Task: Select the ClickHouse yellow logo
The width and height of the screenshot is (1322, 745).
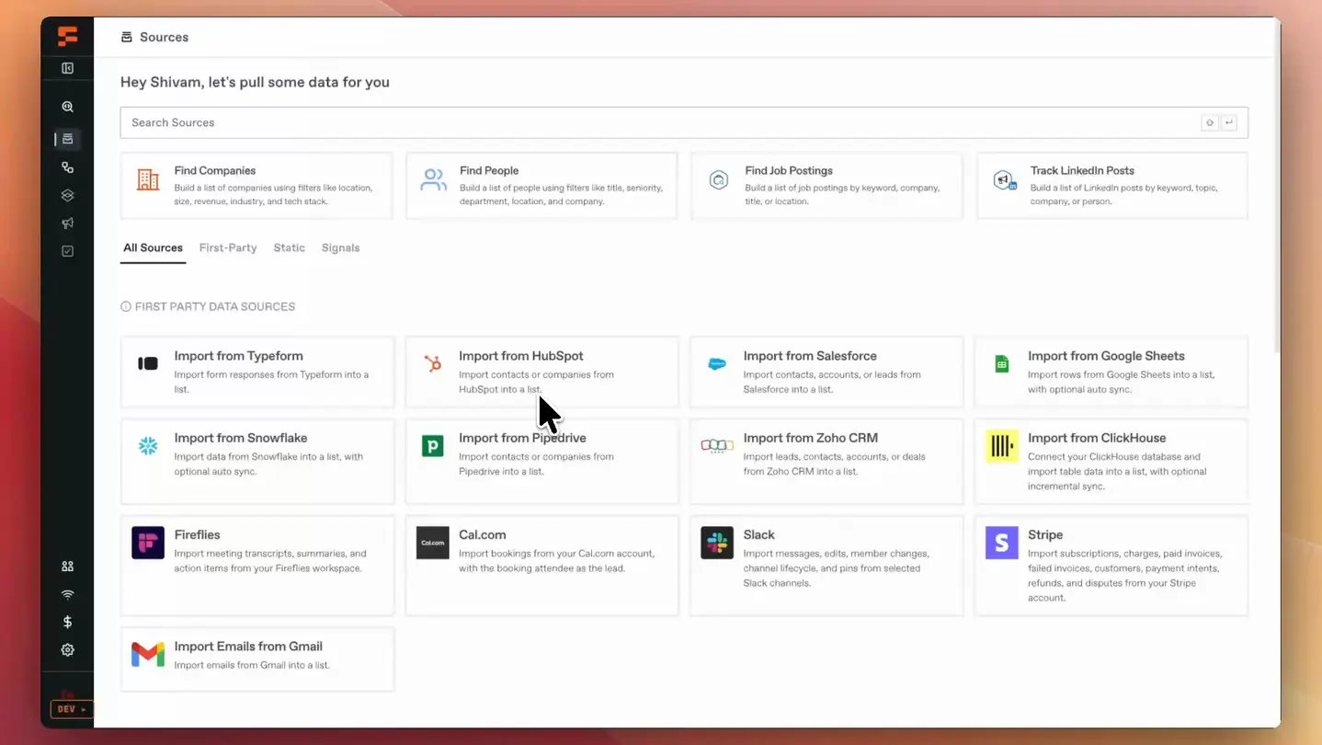Action: click(1002, 447)
